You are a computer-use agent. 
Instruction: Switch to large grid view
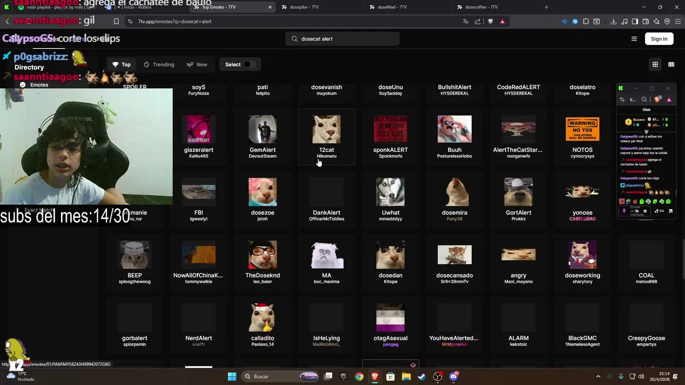point(655,64)
